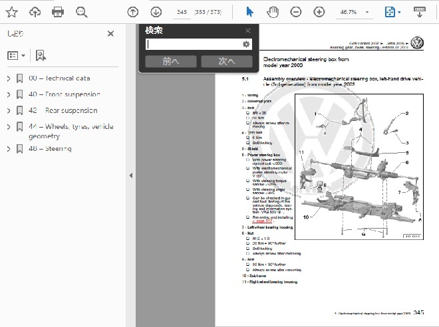Click the scrolling mode toolbar icon
439x327 pixels.
point(420,12)
